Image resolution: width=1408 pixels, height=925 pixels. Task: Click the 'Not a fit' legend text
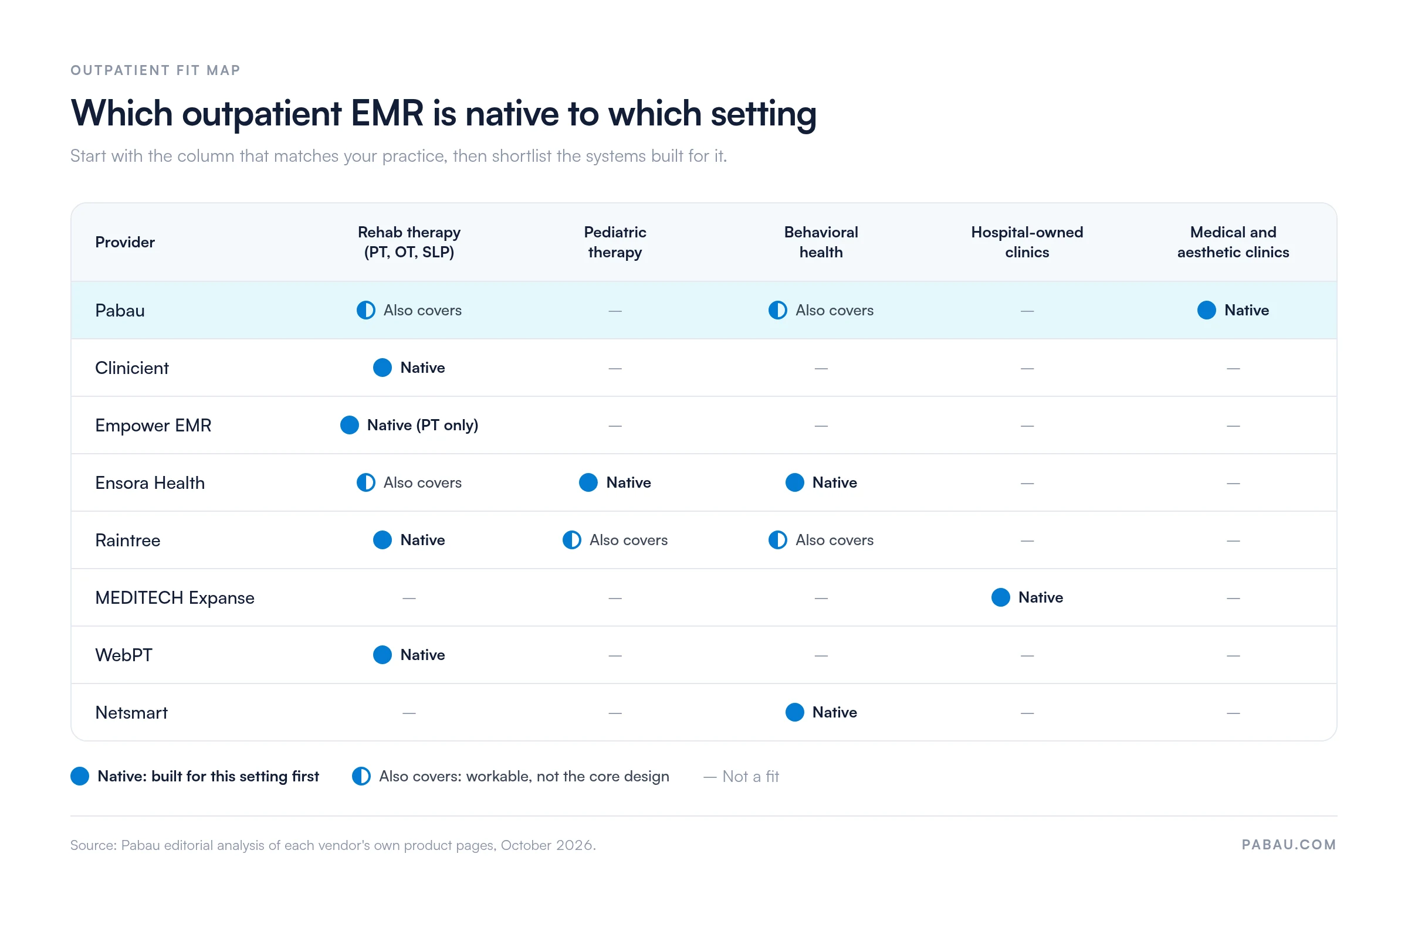tap(750, 776)
